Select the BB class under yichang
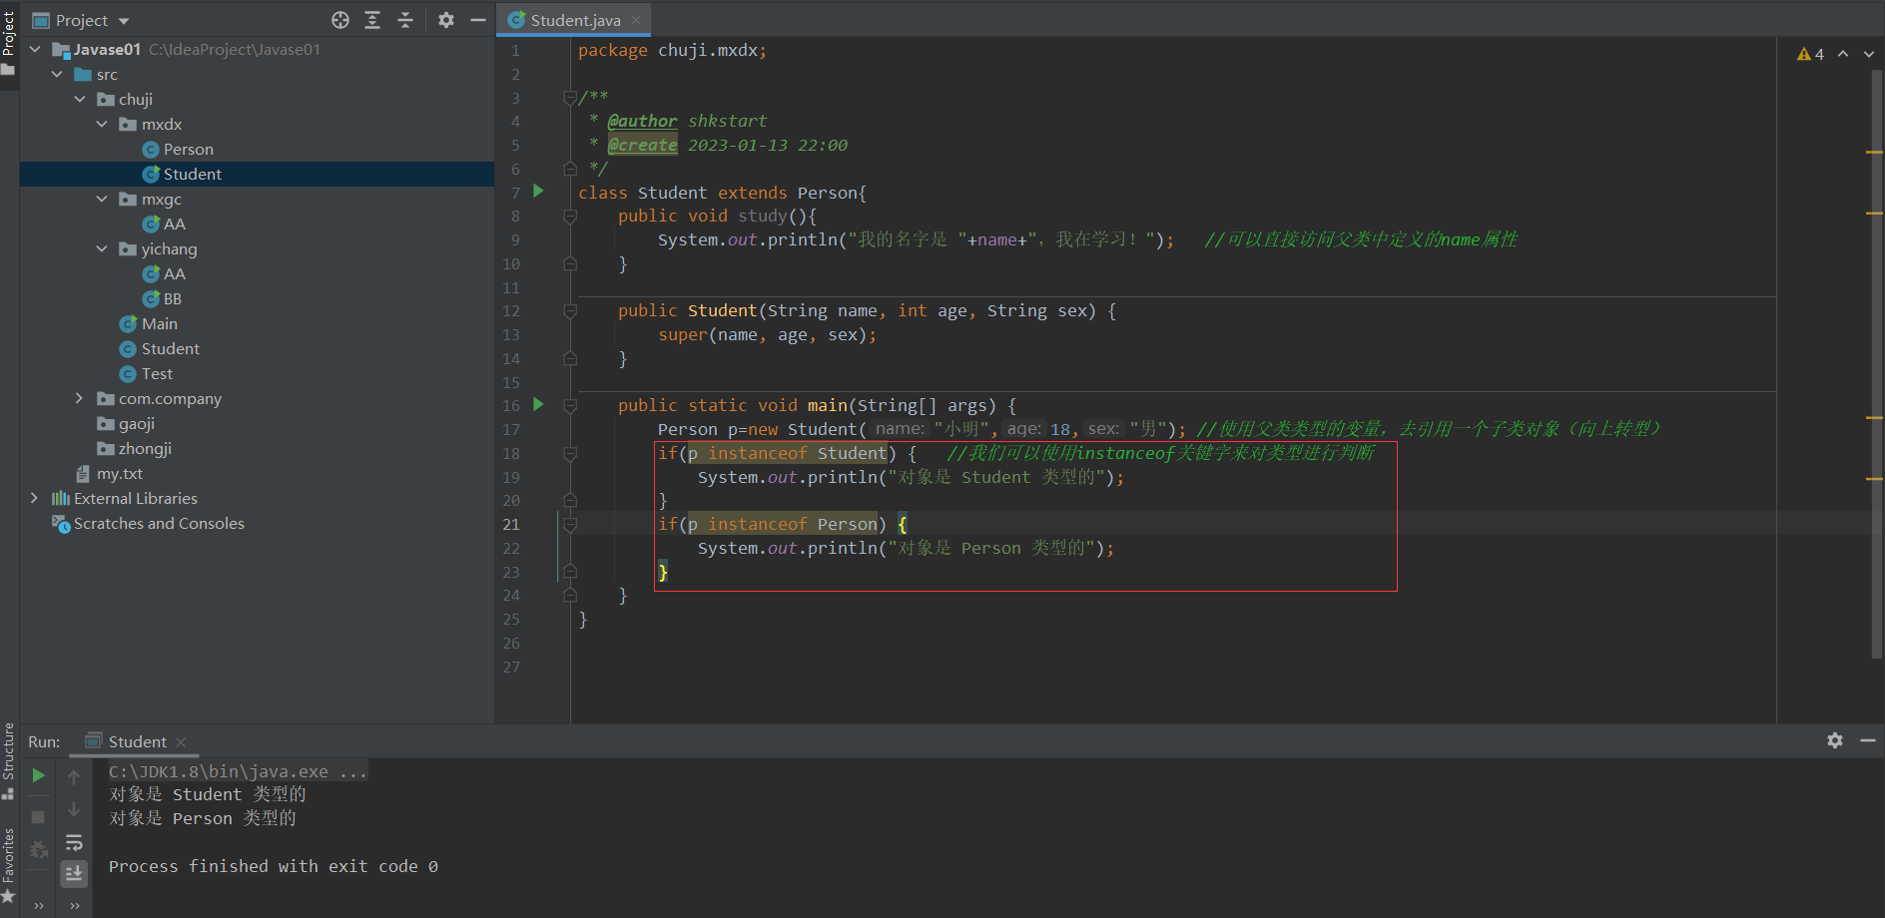The height and width of the screenshot is (918, 1885). (x=162, y=298)
